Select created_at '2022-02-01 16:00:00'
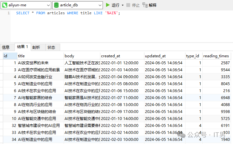 122,126
